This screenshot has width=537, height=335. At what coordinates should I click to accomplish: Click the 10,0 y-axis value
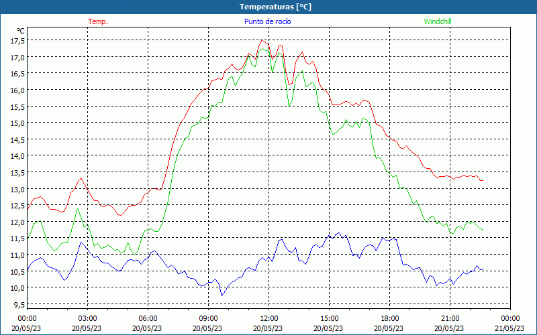(x=18, y=288)
